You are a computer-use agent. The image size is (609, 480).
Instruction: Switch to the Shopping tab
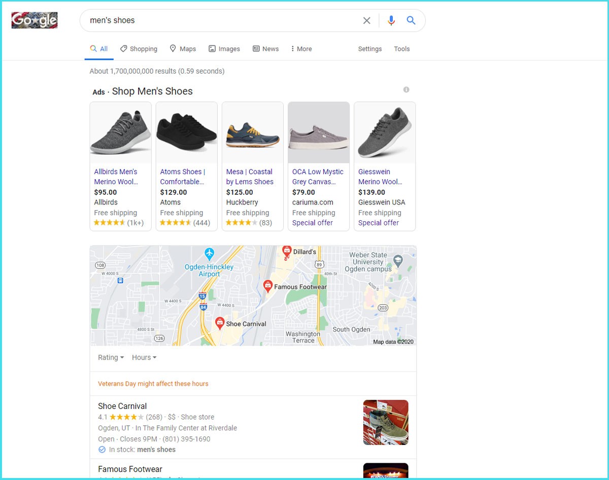click(139, 49)
